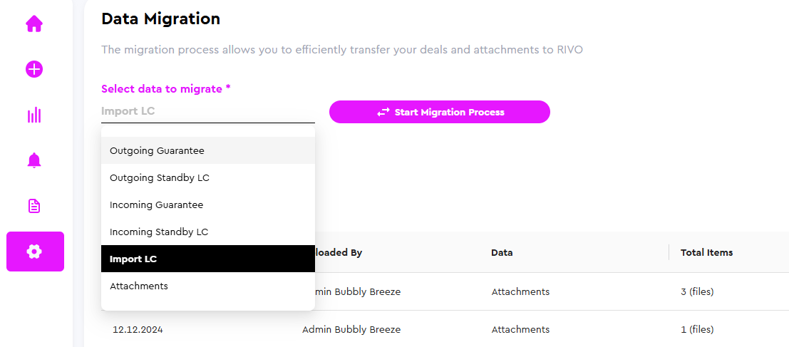789x347 pixels.
Task: Open notifications bell in sidebar
Action: [34, 160]
